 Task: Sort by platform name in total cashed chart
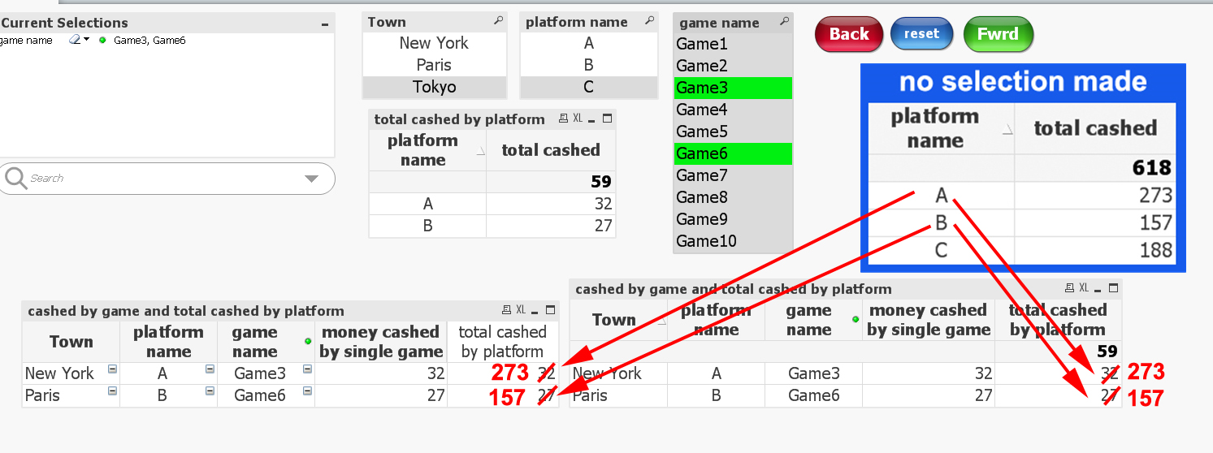click(x=427, y=150)
